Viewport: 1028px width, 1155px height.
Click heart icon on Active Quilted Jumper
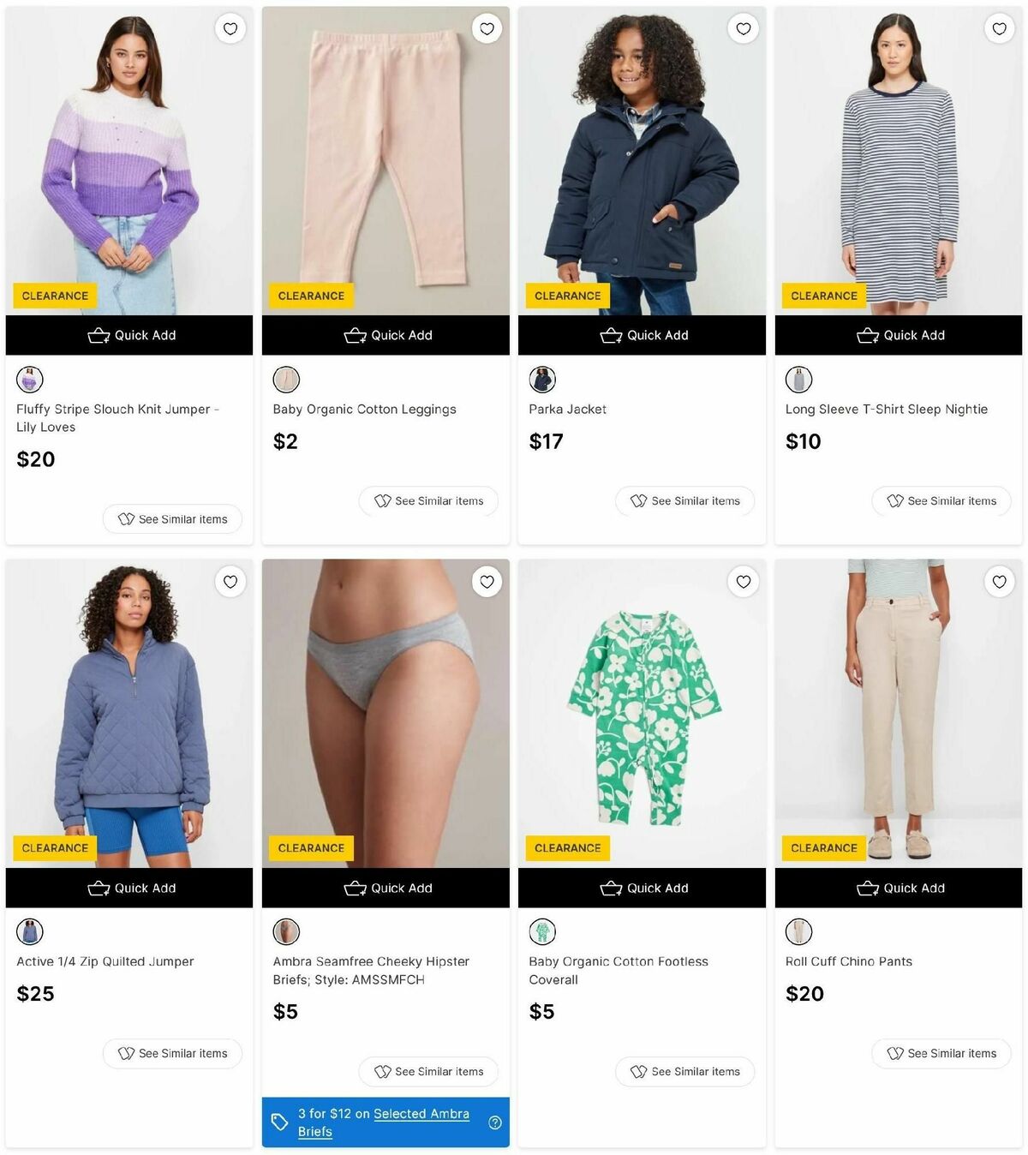pos(230,582)
